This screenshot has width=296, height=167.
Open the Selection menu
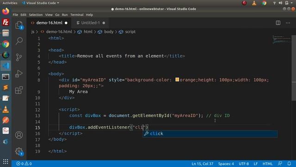coord(36,15)
